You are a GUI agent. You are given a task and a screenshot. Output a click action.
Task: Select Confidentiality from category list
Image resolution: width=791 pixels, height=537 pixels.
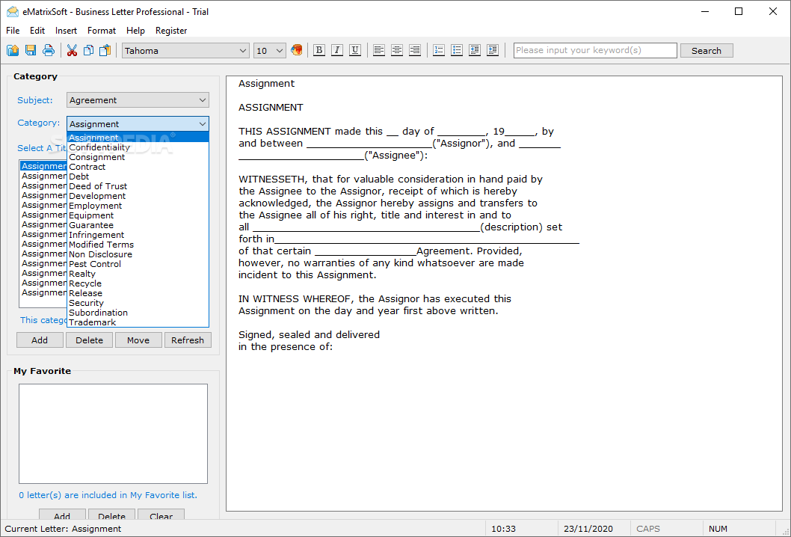click(138, 147)
